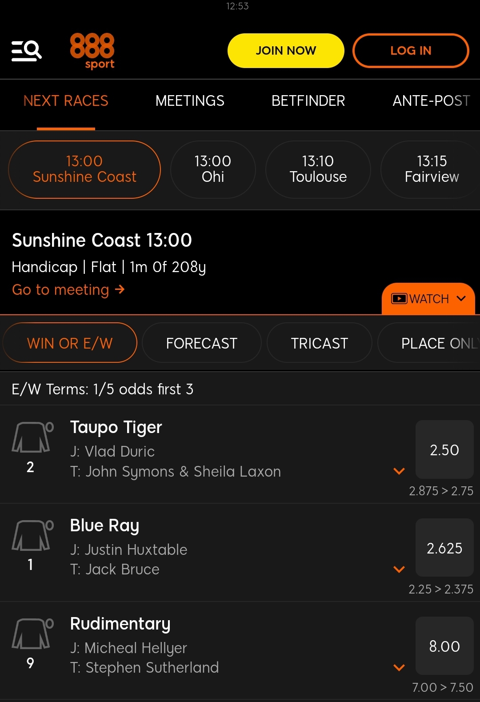480x702 pixels.
Task: Click the LOG IN button
Action: (x=410, y=51)
